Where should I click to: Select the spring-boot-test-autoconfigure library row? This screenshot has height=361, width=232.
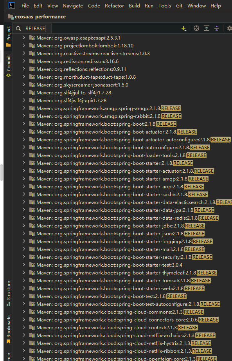point(122,304)
